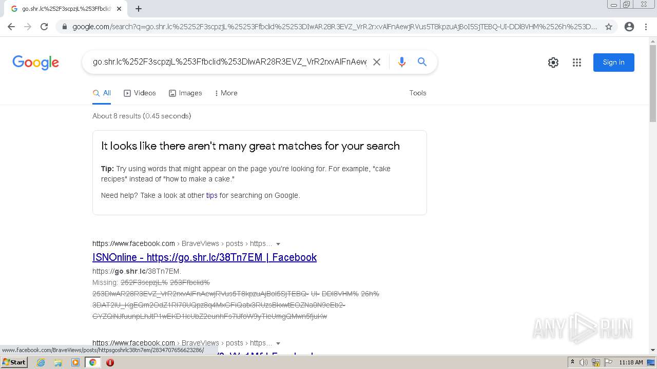The image size is (657, 369).
Task: Switch to the Images tab
Action: (185, 93)
